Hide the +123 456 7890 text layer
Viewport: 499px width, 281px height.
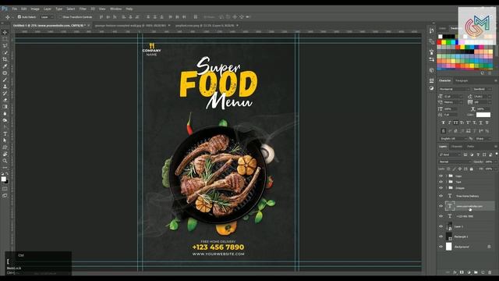[441, 216]
